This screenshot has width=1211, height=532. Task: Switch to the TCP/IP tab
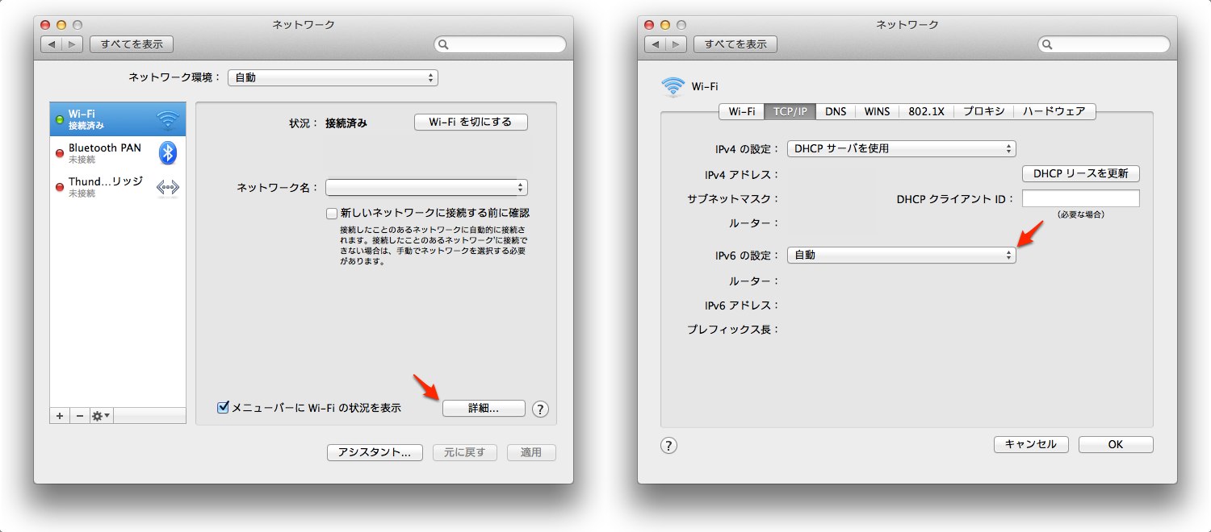click(790, 111)
